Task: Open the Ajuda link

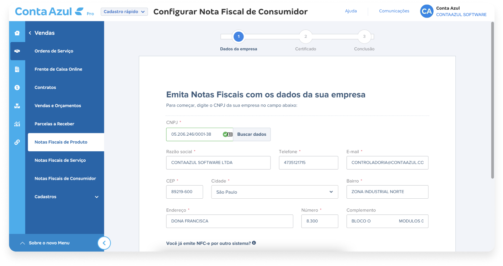Action: pyautogui.click(x=351, y=11)
